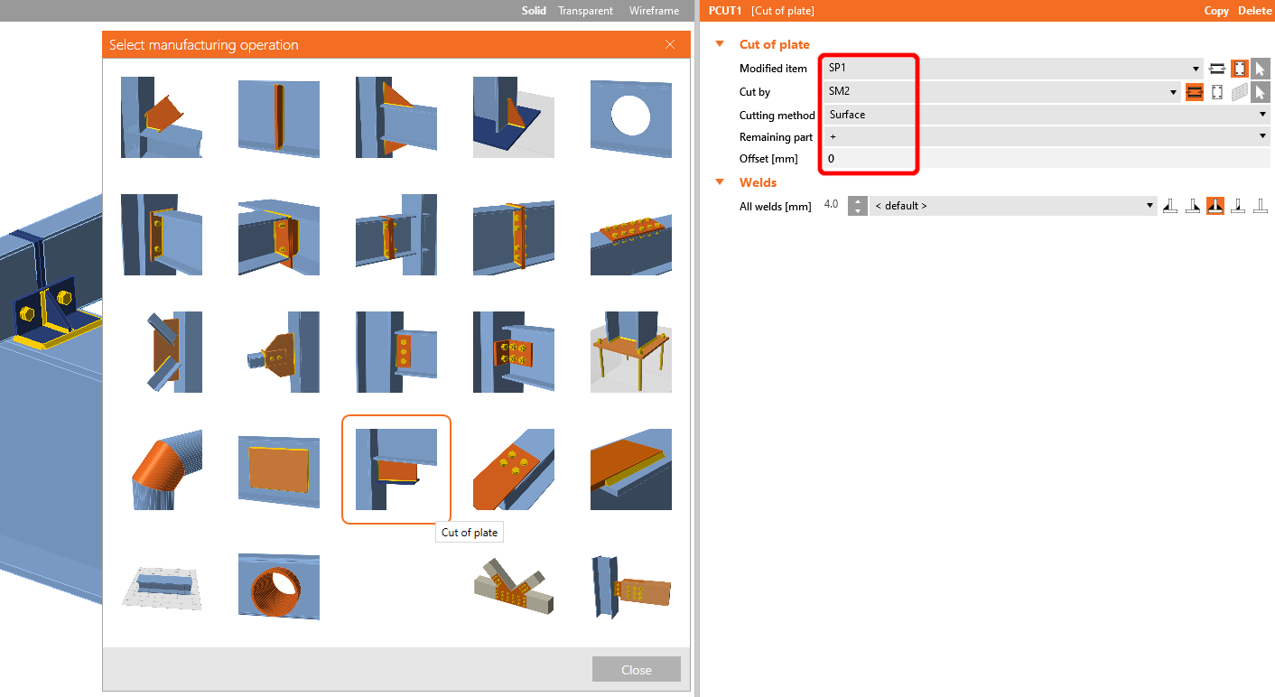Edit the Offset [mm] input field

coord(1047,159)
